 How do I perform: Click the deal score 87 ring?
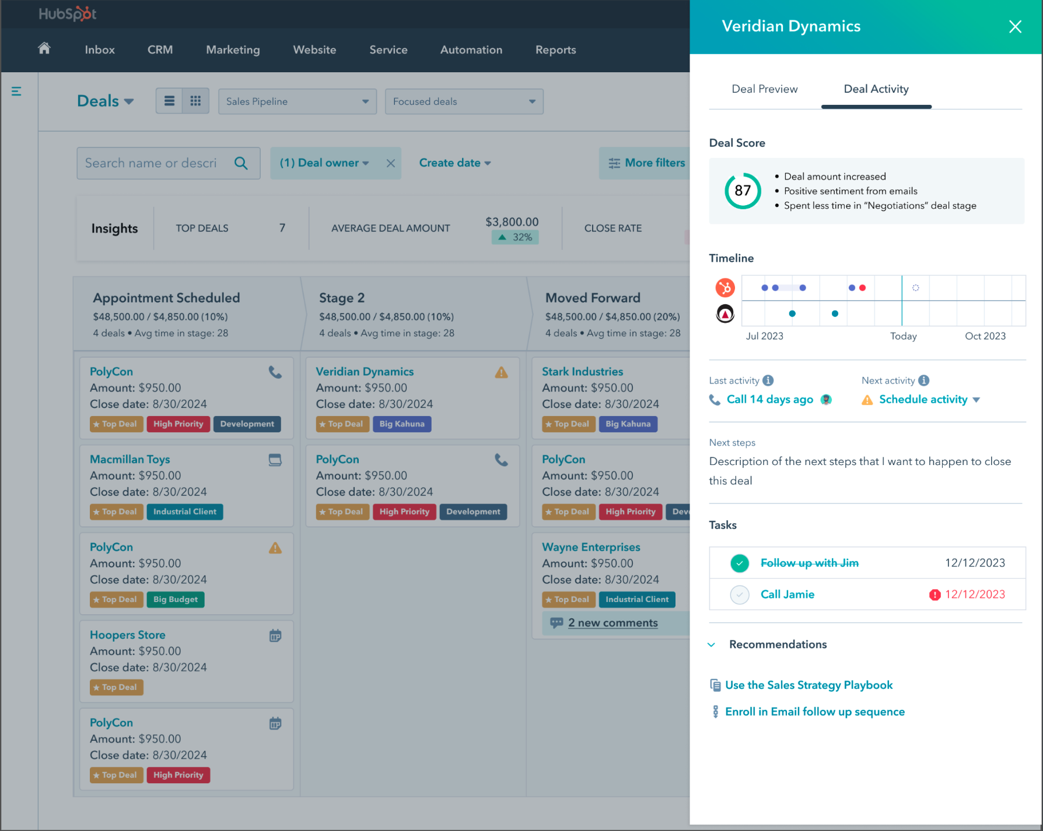point(743,191)
